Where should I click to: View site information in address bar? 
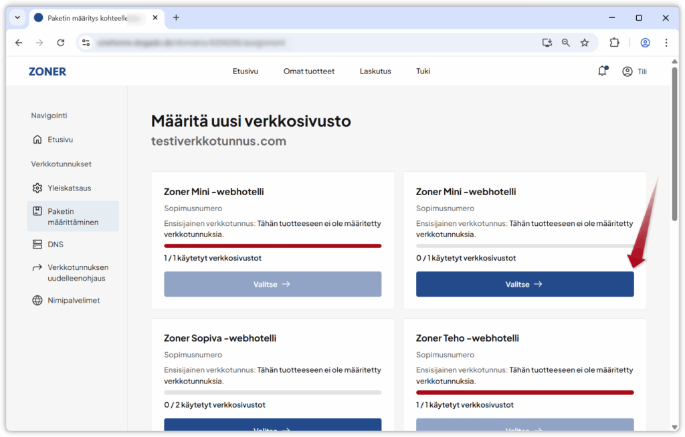86,43
